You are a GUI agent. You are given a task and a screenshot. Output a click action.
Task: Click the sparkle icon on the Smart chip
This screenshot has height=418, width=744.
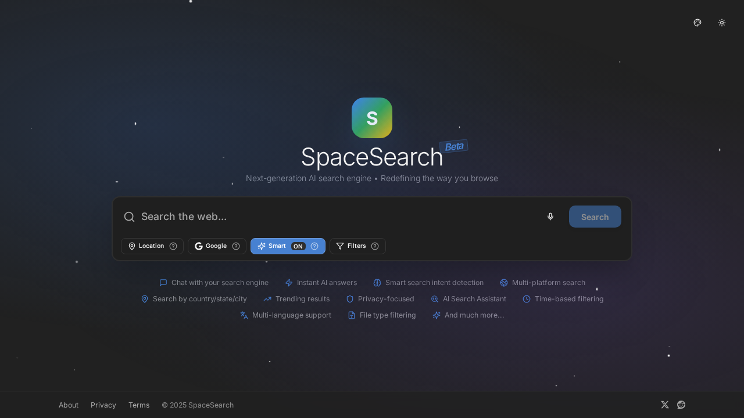[261, 246]
